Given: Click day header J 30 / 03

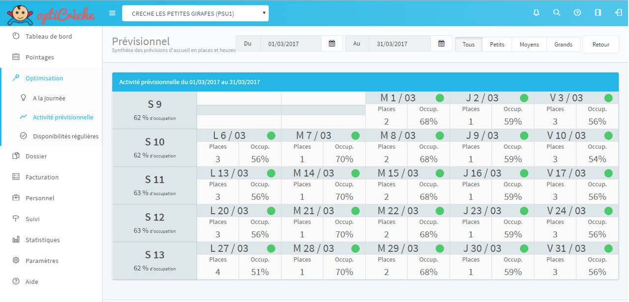Looking at the screenshot, I should point(482,249).
